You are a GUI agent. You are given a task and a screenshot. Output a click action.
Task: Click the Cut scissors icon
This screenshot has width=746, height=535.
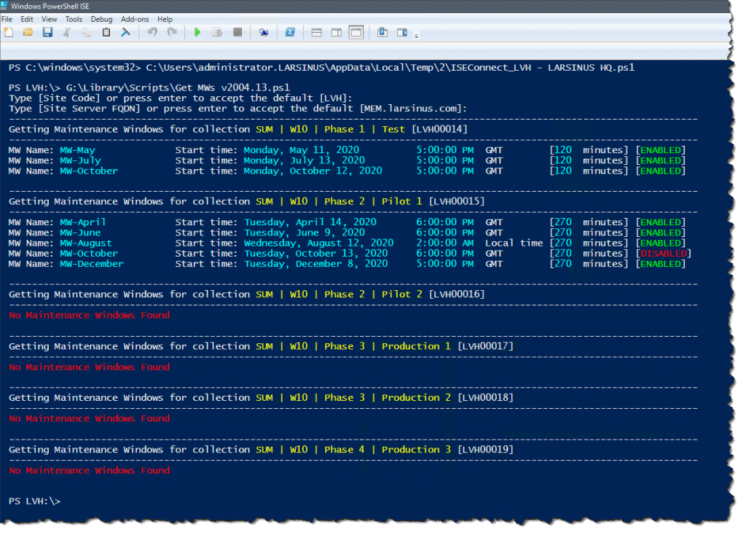(67, 32)
